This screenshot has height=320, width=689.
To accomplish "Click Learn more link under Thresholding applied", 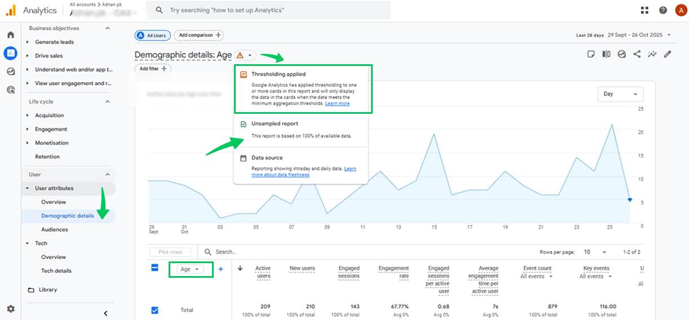I will click(337, 104).
